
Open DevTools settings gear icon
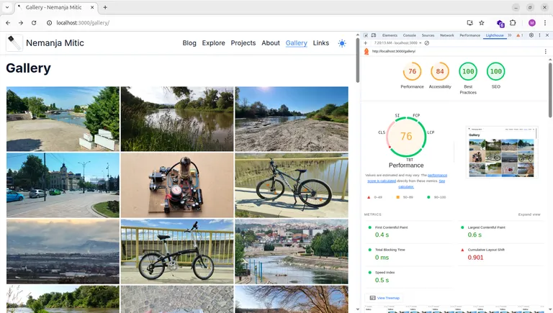(x=531, y=35)
